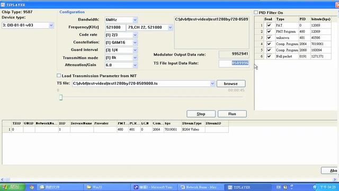Click the LCN column header
Viewport: 339px width, 191px height.
146,123
